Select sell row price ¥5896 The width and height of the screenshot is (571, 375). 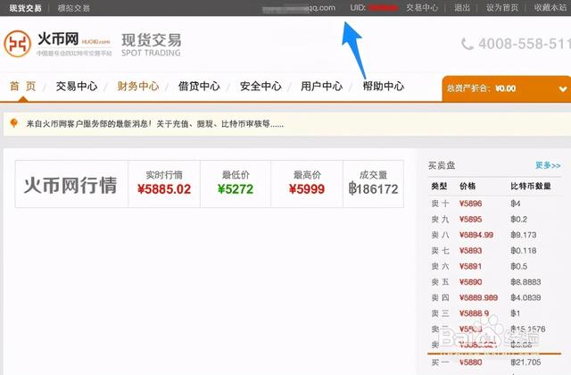pos(470,204)
